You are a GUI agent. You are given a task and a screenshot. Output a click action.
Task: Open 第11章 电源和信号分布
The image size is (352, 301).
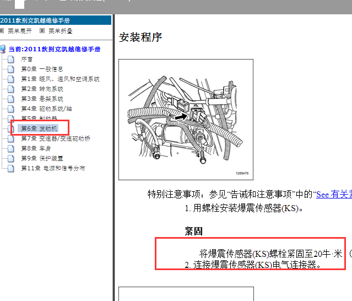click(53, 168)
